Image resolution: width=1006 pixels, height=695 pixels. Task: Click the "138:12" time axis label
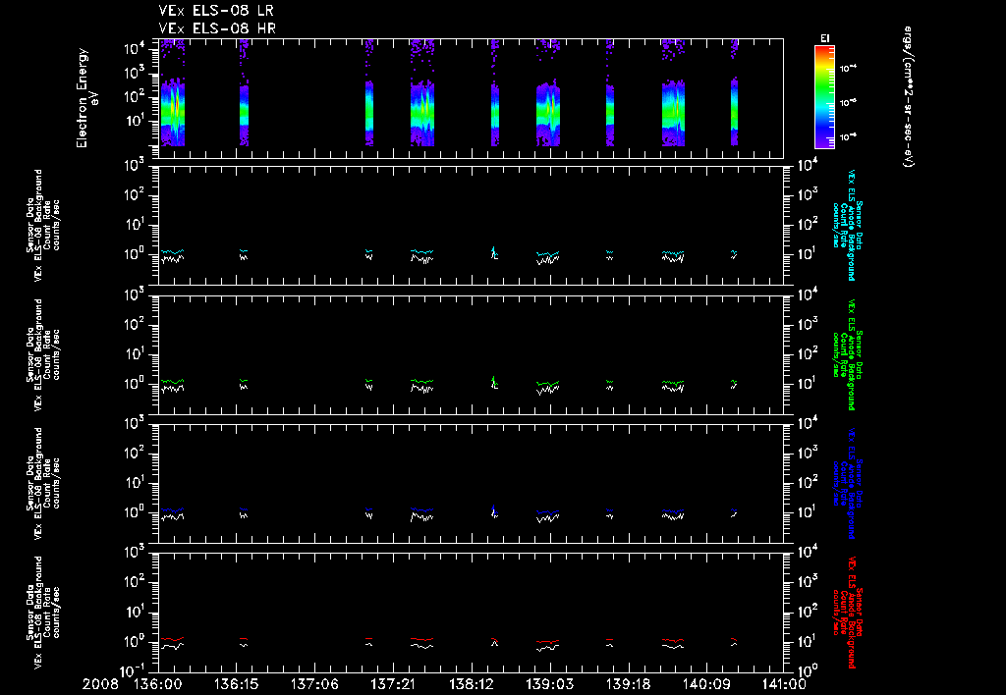[x=471, y=684]
